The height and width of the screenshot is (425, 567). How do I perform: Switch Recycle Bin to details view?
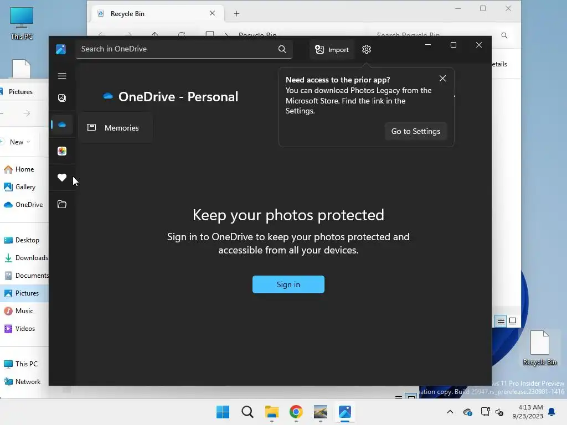pos(501,321)
